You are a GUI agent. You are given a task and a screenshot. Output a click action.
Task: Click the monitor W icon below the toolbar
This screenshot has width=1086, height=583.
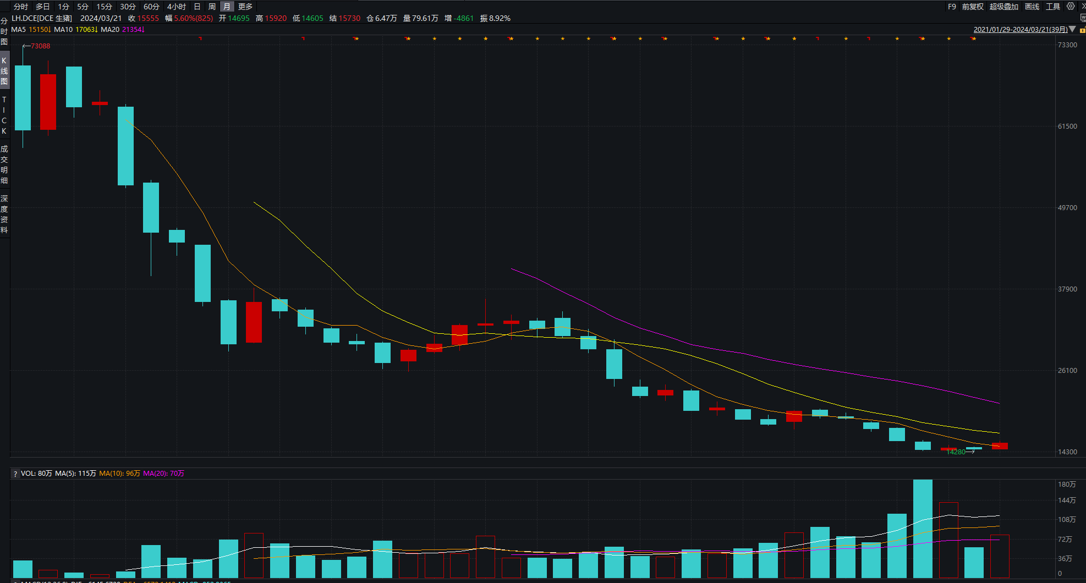click(x=1083, y=18)
